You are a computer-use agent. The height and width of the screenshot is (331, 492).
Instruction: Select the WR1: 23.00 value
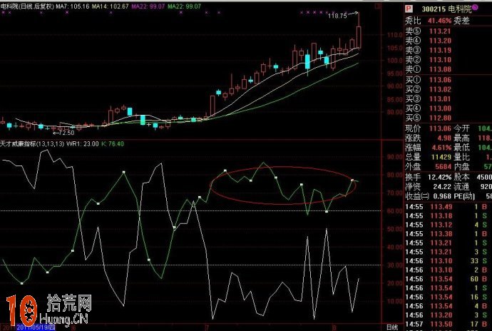[x=83, y=144]
